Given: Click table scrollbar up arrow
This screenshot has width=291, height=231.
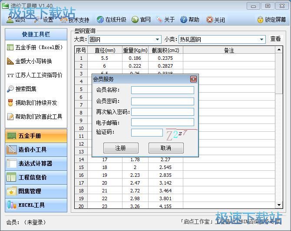Looking at the screenshot, I should click(279, 50).
